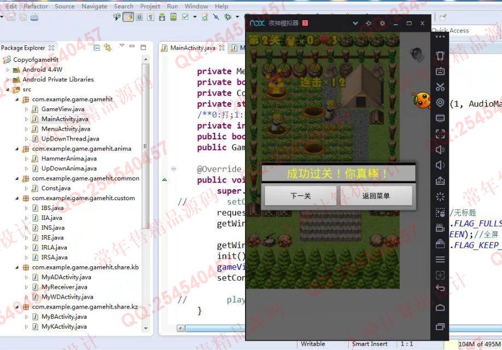Click the New Android XML file icon
This screenshot has height=350, width=502.
tap(205, 17)
